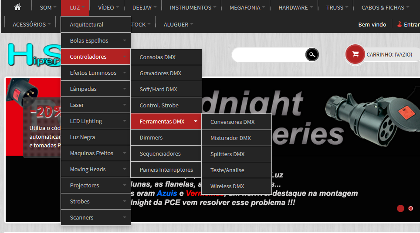Image resolution: width=420 pixels, height=233 pixels.
Task: Open the CABOS & FICHAS menu
Action: [x=385, y=7]
